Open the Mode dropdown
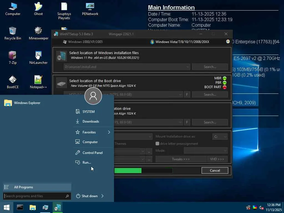 (206, 151)
